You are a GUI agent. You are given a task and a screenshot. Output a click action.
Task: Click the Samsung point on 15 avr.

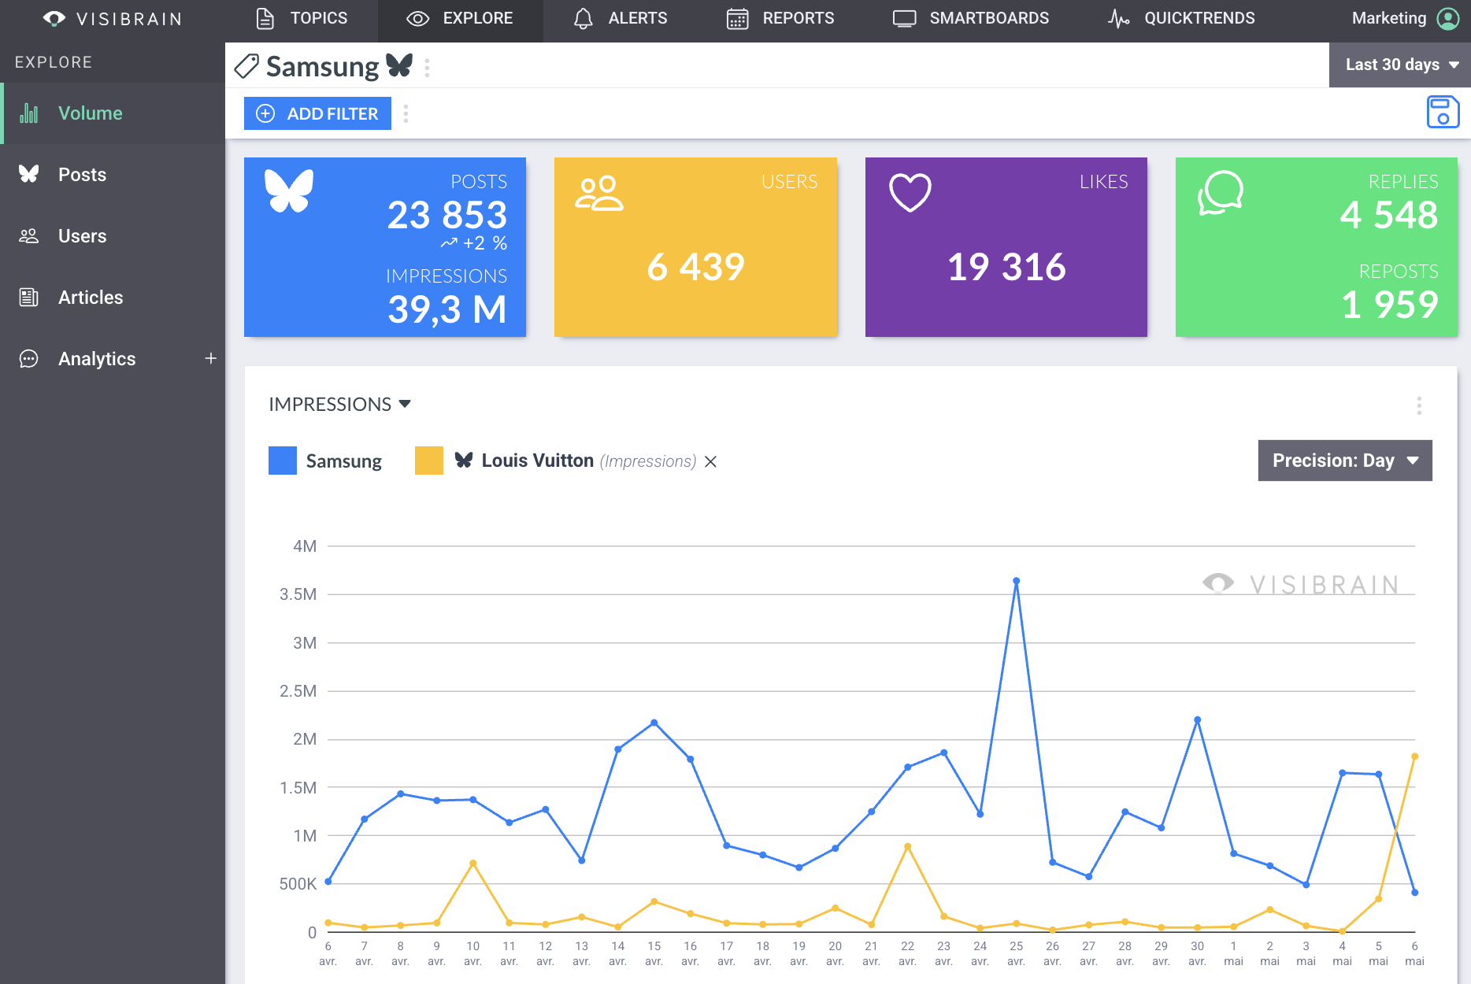tap(654, 723)
